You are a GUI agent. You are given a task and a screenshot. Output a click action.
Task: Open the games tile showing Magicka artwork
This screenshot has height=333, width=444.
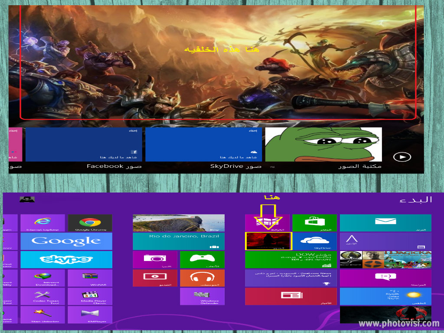point(385,260)
